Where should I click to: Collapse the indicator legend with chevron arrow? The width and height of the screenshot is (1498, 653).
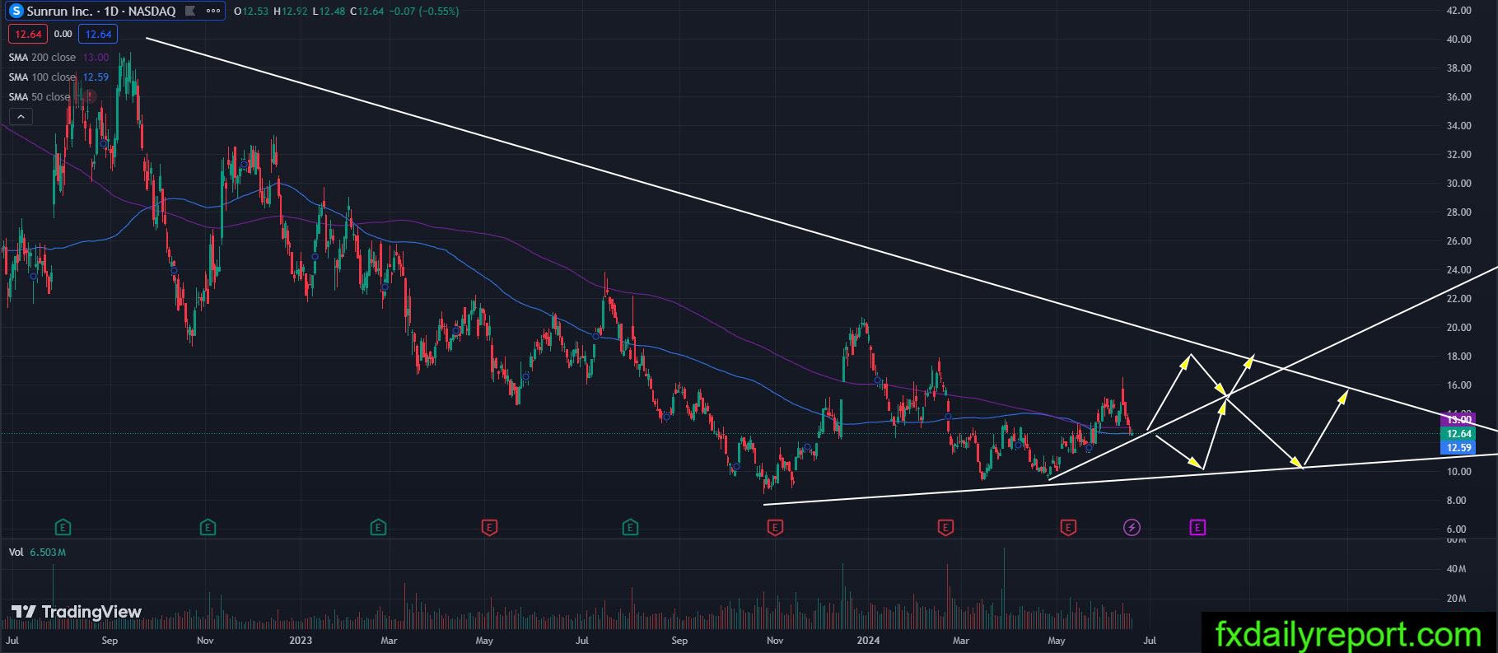[x=21, y=117]
